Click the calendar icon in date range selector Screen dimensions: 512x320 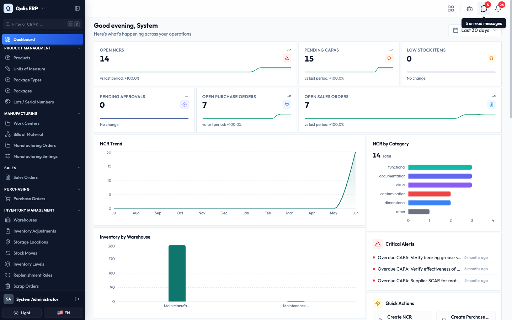click(x=455, y=31)
